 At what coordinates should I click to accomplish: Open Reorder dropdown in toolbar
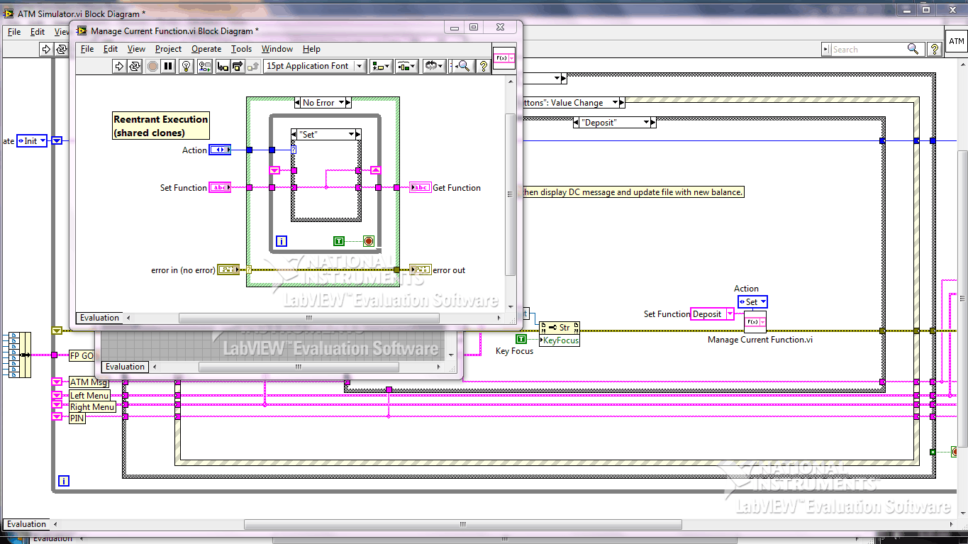tap(433, 66)
